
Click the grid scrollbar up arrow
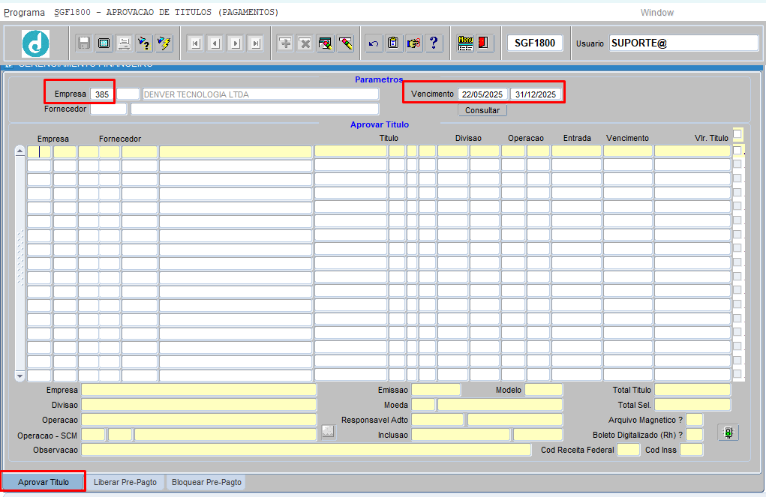(20, 151)
